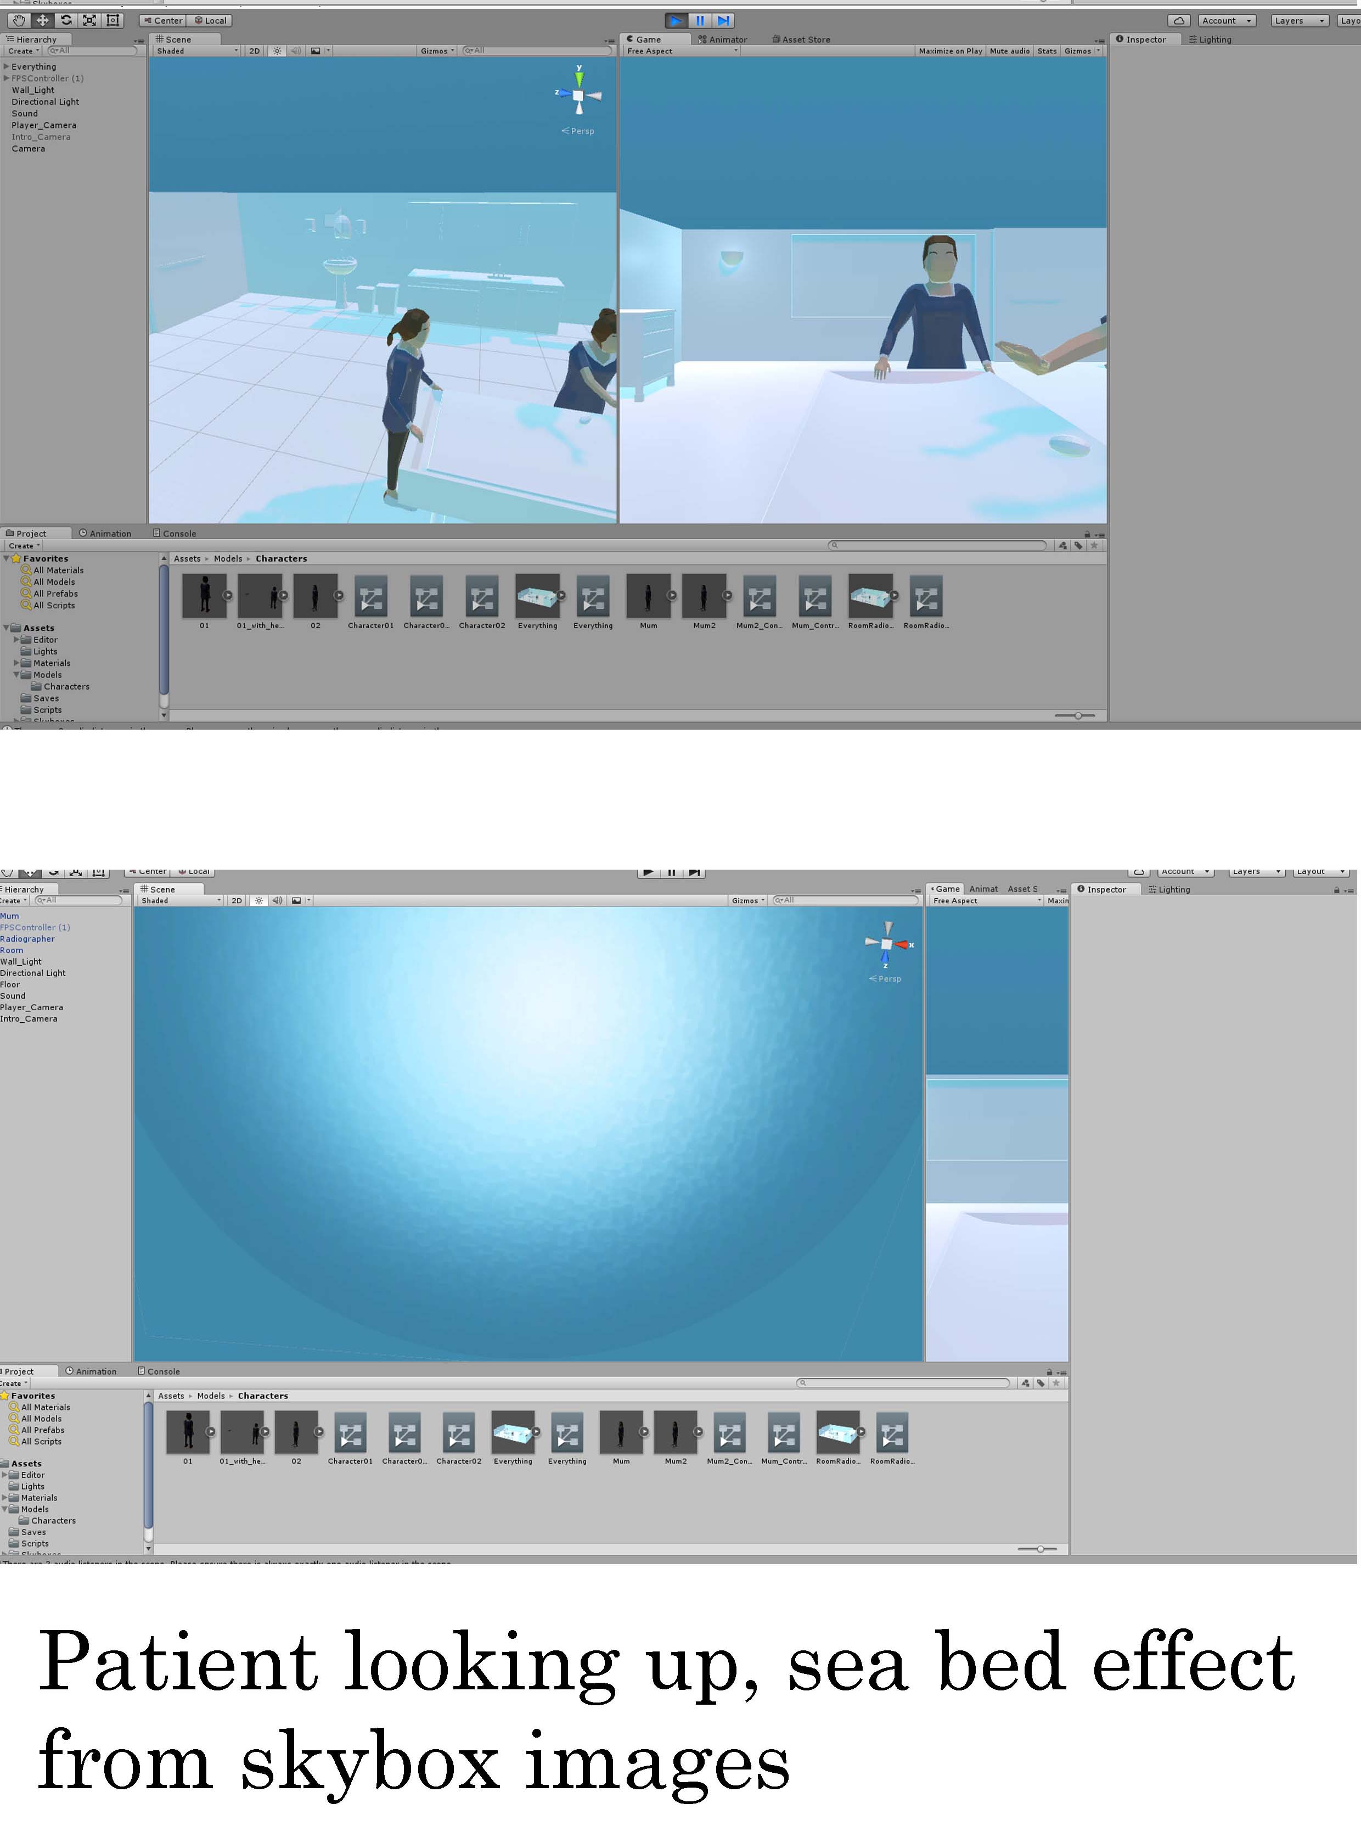This screenshot has width=1361, height=1848.
Task: Click the Pause button in the upper editor
Action: pyautogui.click(x=700, y=21)
